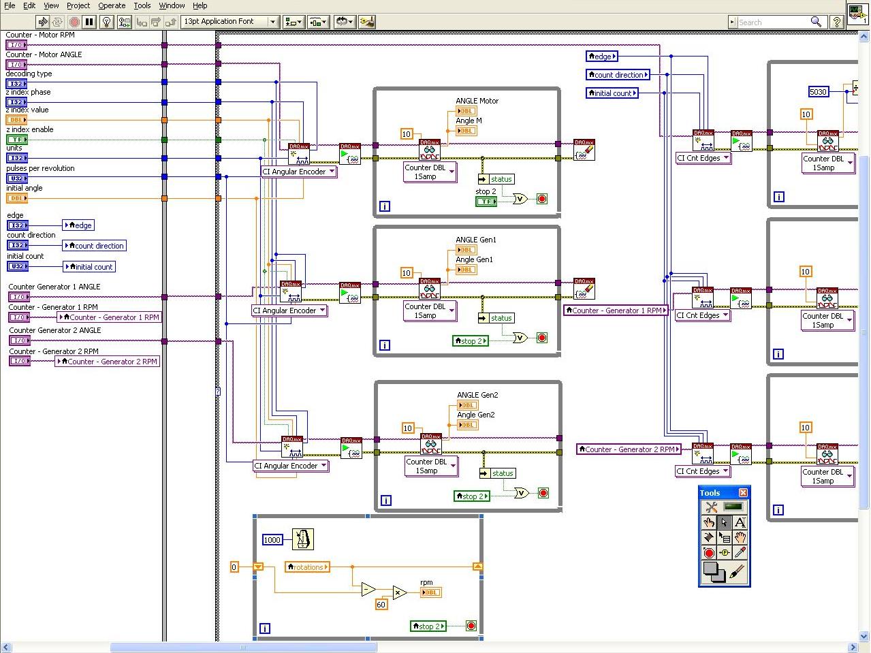Open top CI Angular Encoder selector

[299, 172]
